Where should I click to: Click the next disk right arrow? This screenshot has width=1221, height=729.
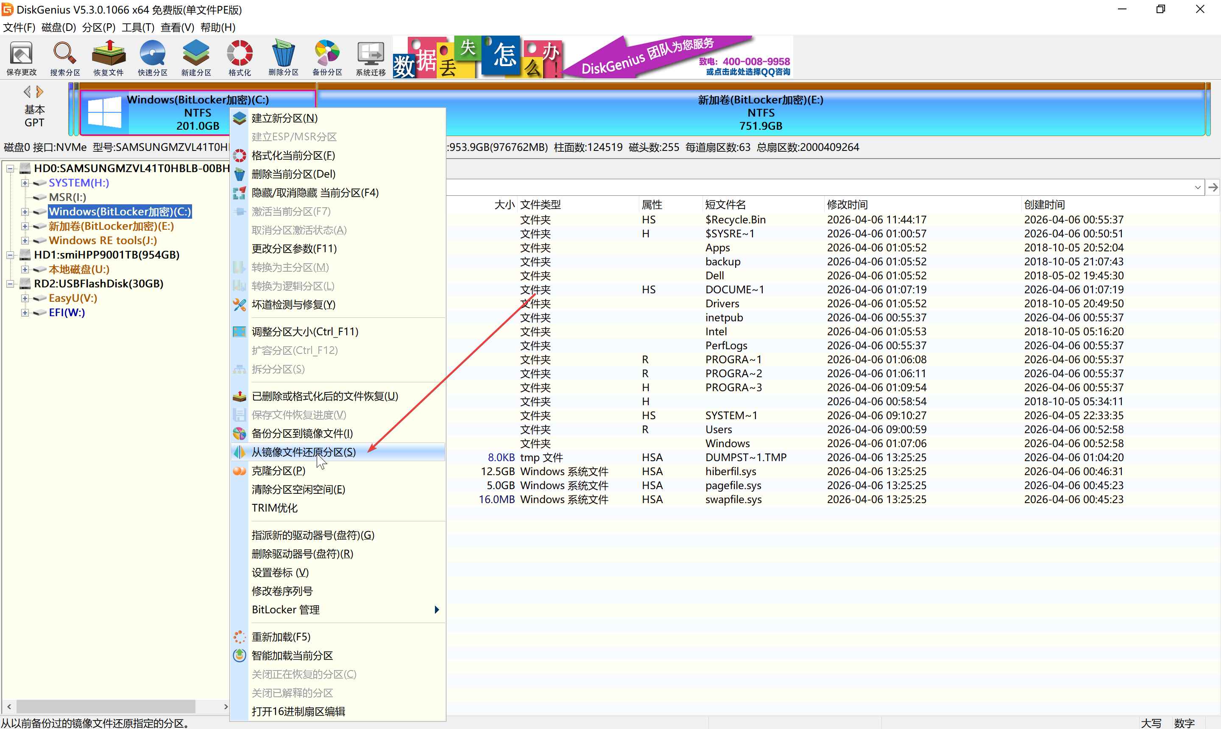pyautogui.click(x=40, y=92)
